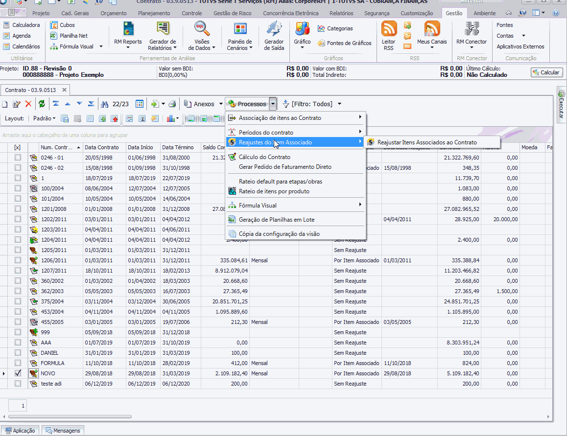Viewport: 567px width, 436px height.
Task: Expand Fórmula Visual ribbon dropdown
Action: [x=101, y=46]
